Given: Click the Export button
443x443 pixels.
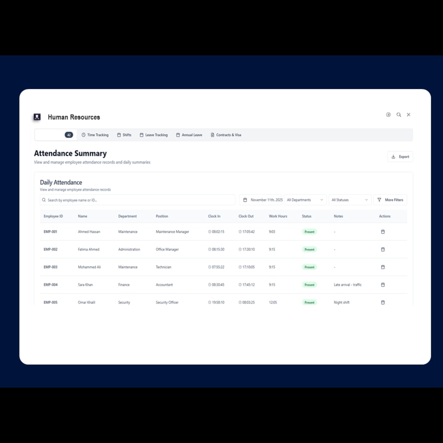Looking at the screenshot, I should point(400,156).
